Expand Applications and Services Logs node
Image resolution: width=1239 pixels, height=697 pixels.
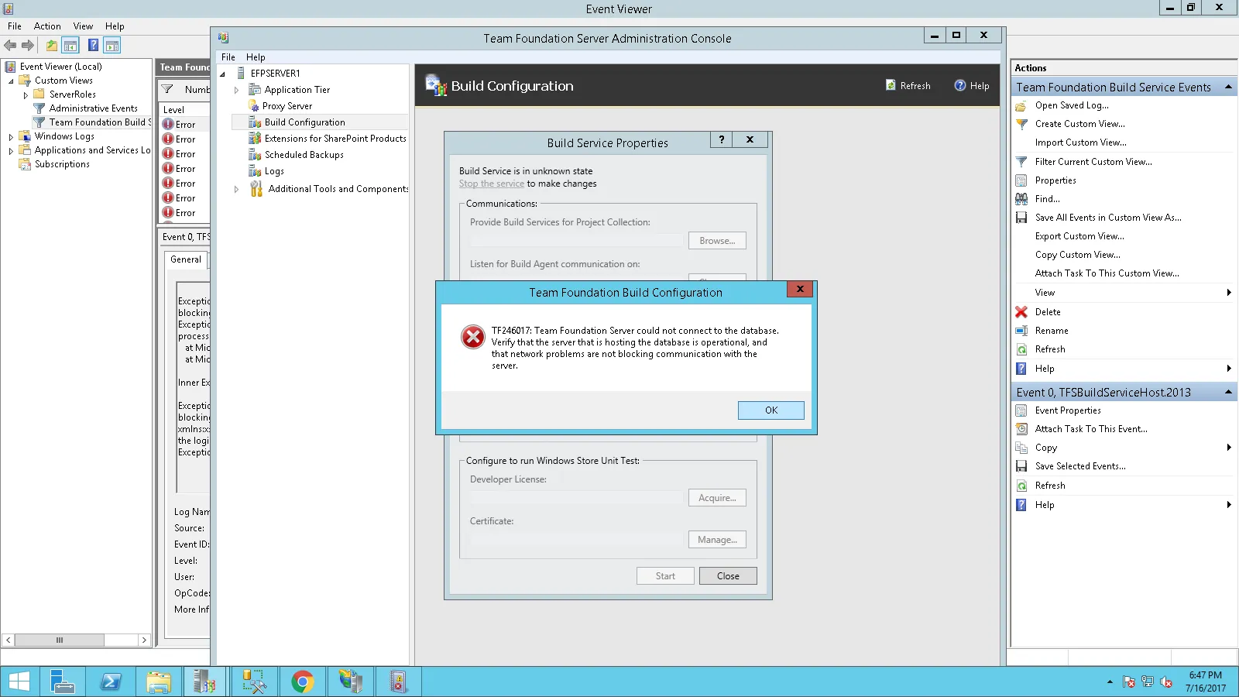11,151
